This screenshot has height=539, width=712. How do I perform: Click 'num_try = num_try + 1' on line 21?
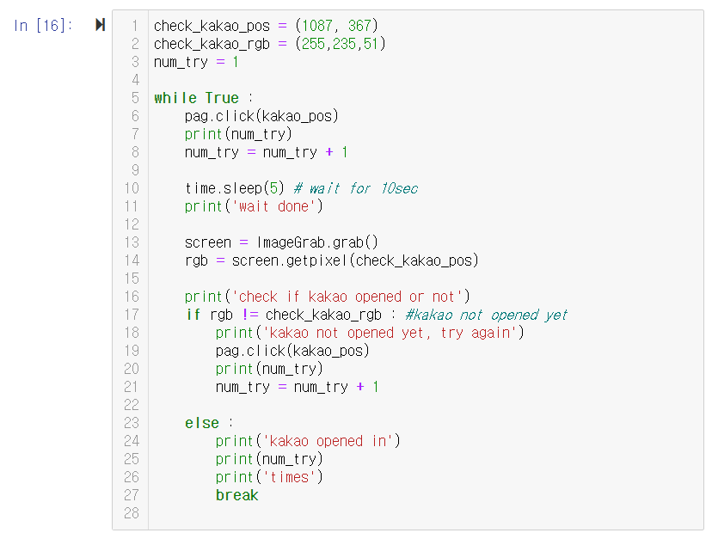coord(297,387)
